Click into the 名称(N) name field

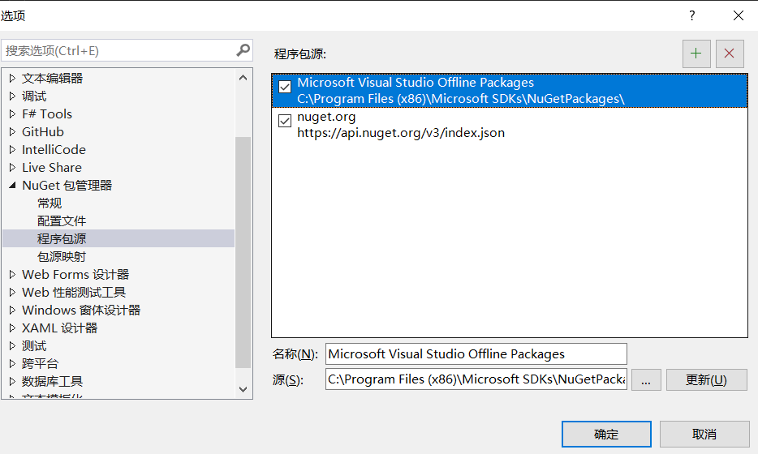click(476, 354)
